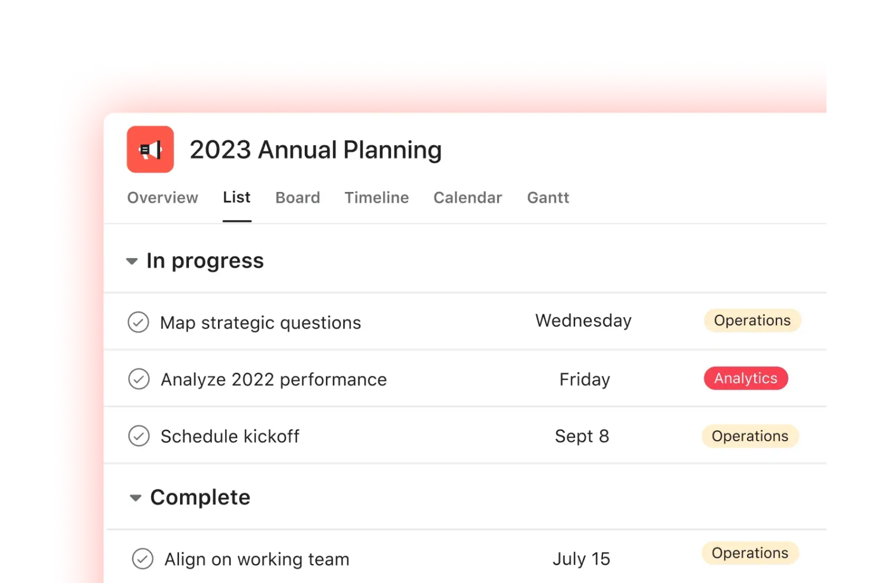Switch to the Board tab
Viewport: 874px width, 583px height.
tap(297, 197)
